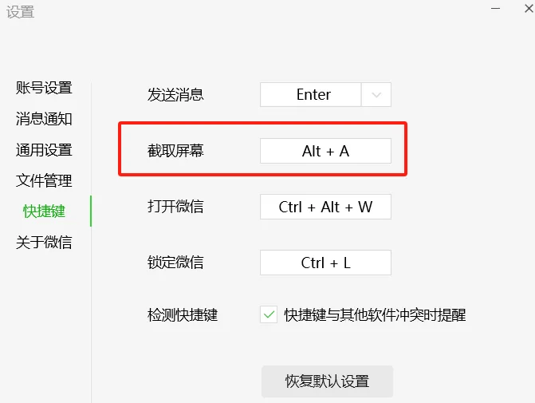Expand the 发送消息 dropdown arrow
Image resolution: width=535 pixels, height=403 pixels.
[376, 94]
